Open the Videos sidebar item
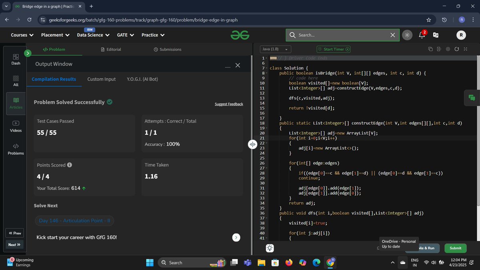Viewport: 480px width, 270px height. (x=16, y=126)
